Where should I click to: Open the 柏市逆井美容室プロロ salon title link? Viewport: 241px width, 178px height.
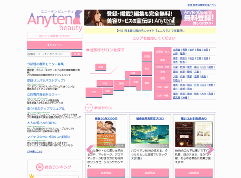tap(150, 119)
